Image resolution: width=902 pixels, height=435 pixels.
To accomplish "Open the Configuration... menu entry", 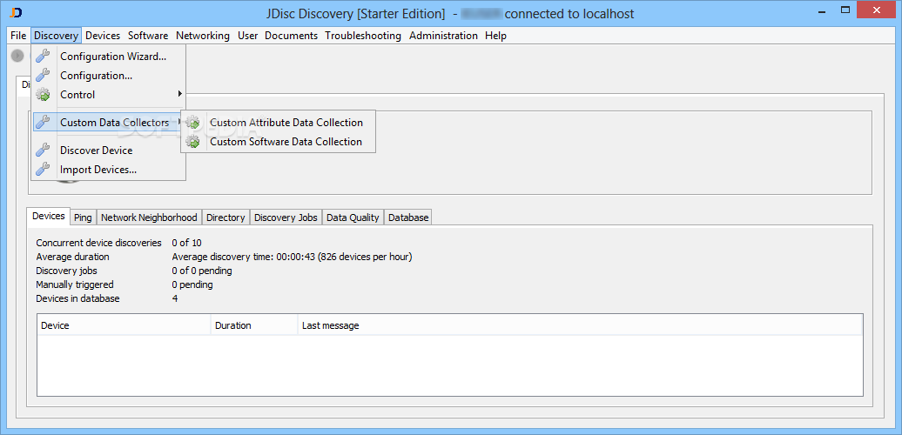I will (x=109, y=76).
